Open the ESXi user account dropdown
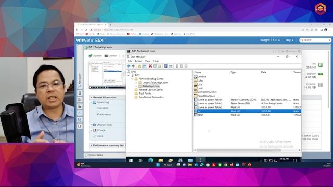 (x=270, y=40)
